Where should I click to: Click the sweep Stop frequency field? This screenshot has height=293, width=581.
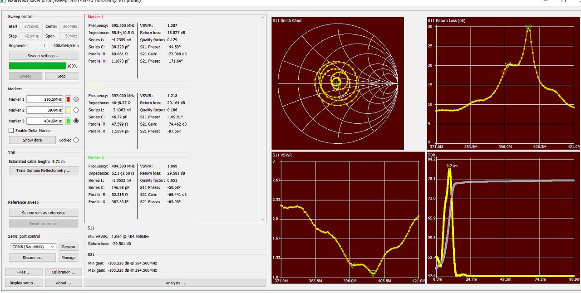coord(30,36)
